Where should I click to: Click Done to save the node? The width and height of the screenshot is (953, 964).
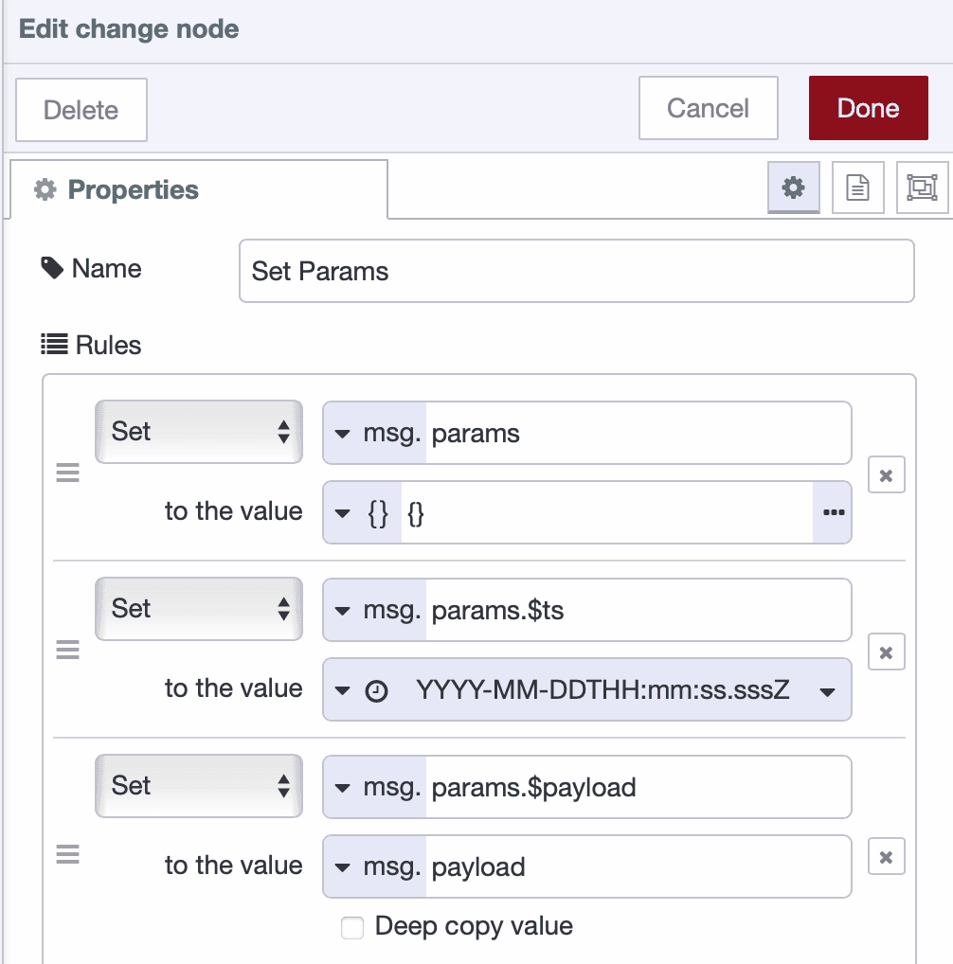point(868,108)
